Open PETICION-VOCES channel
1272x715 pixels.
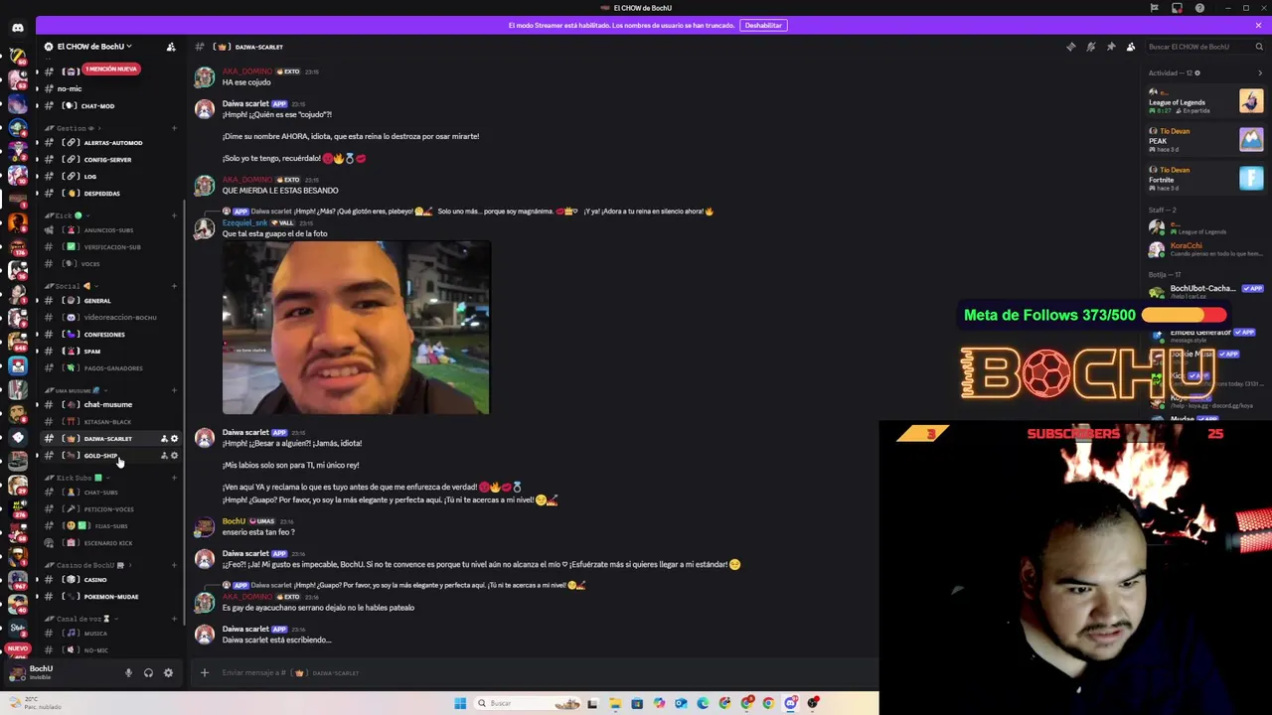(x=108, y=508)
